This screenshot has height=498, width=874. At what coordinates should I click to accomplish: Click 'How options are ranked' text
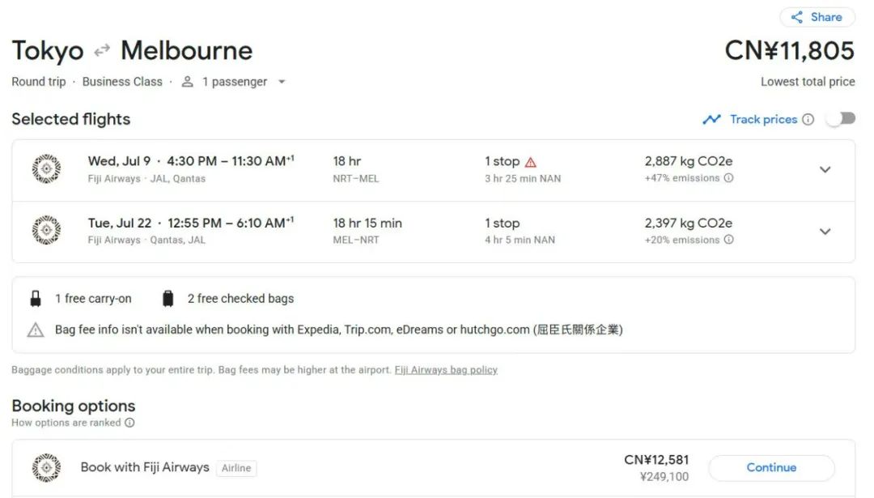click(x=66, y=423)
